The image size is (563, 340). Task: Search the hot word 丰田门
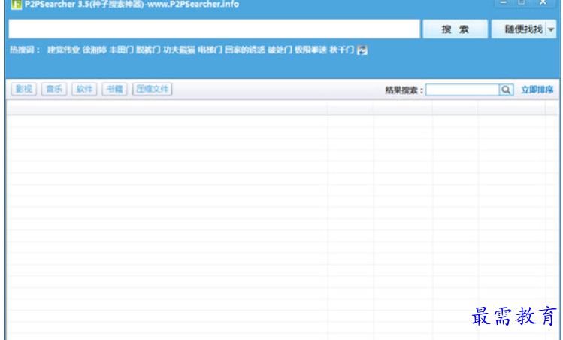[121, 50]
